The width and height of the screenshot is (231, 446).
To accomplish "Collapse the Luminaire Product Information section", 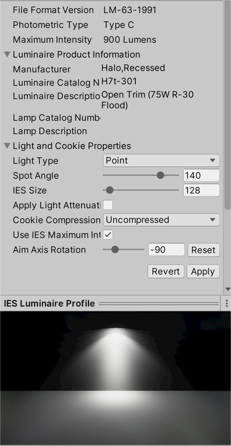I will click(x=7, y=55).
